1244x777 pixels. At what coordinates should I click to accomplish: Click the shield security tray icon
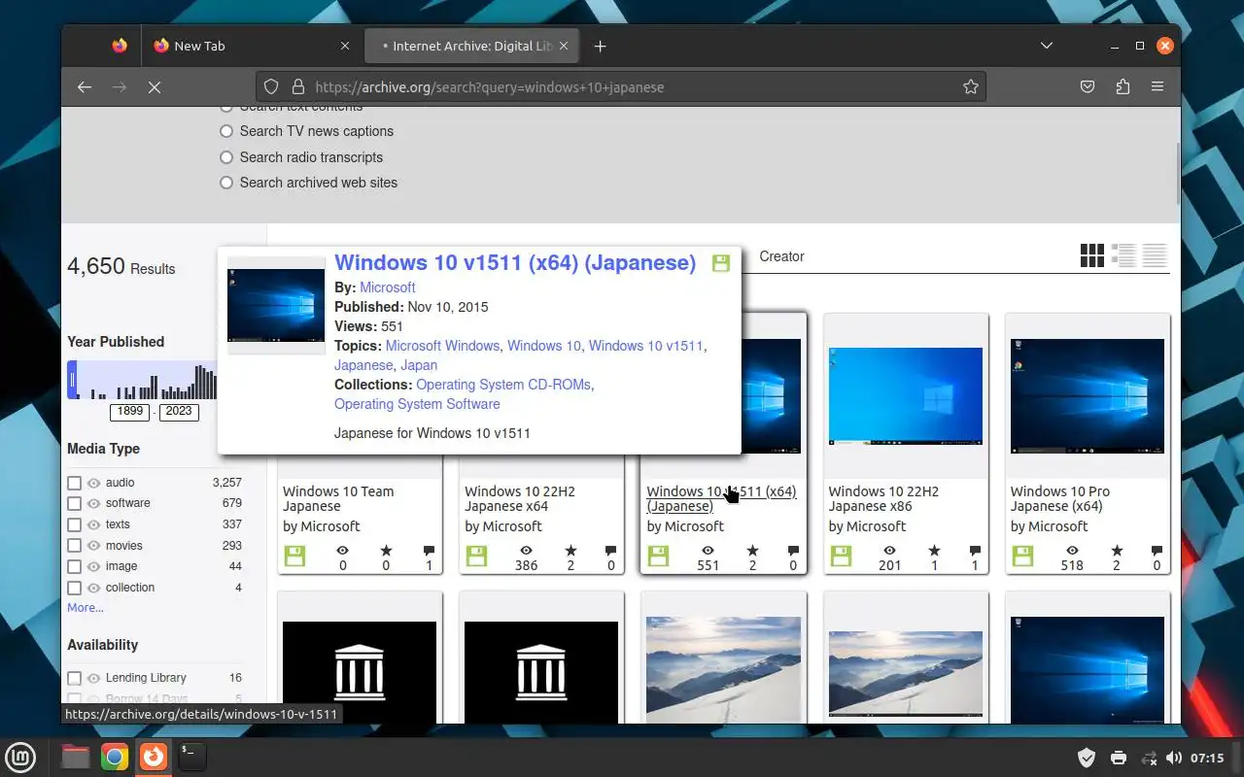coord(1088,758)
